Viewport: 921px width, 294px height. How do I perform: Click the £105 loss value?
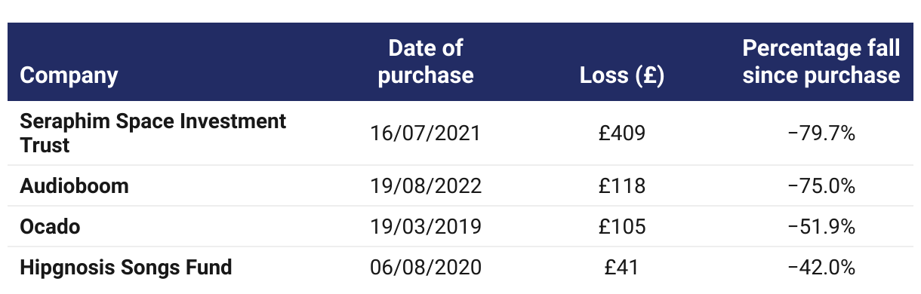point(622,226)
